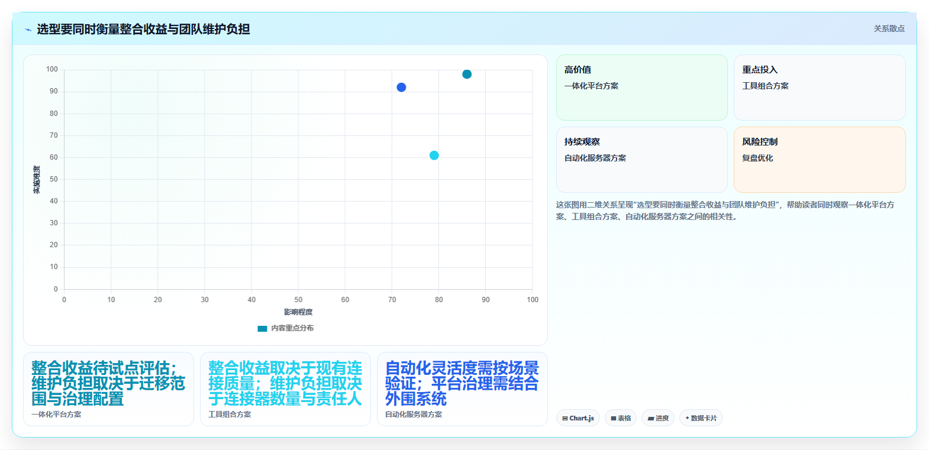Screen dimensions: 929x450
Task: Click the 整合收益取决于现有连接质量 insight card
Action: pyautogui.click(x=285, y=389)
